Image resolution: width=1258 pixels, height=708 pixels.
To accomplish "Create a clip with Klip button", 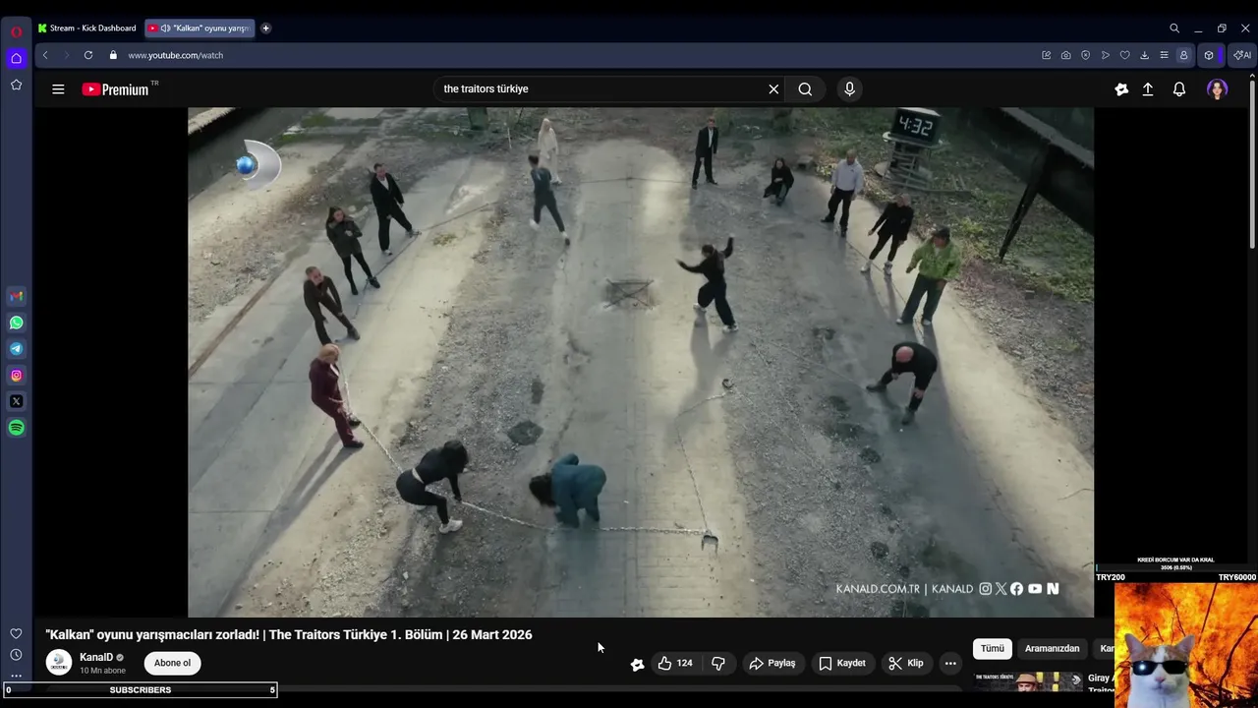I will pos(905,664).
